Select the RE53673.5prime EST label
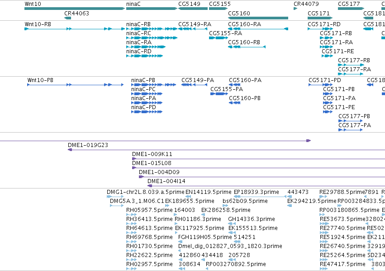The width and height of the screenshot is (385, 271). coord(343,219)
